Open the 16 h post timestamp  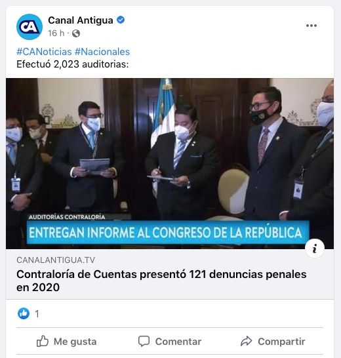(56, 33)
